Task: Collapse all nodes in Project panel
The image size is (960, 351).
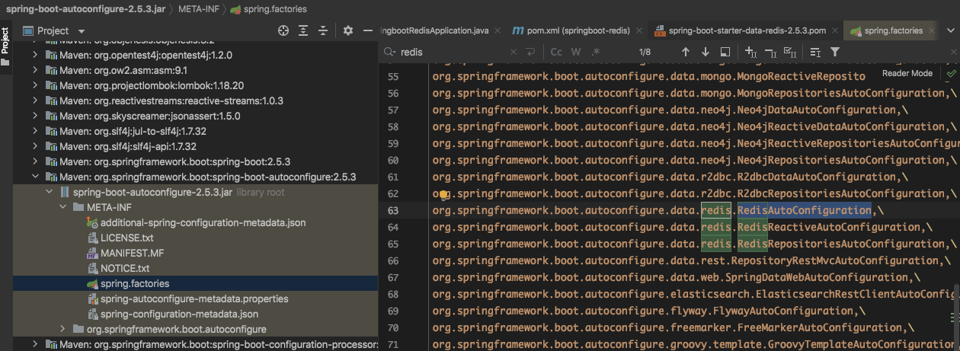Action: [324, 30]
